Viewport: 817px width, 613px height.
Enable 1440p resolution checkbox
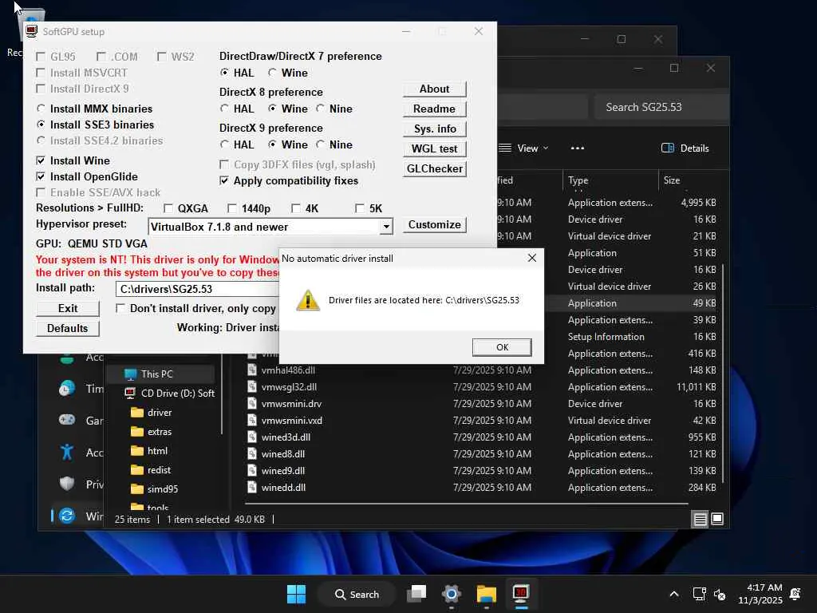pyautogui.click(x=232, y=208)
